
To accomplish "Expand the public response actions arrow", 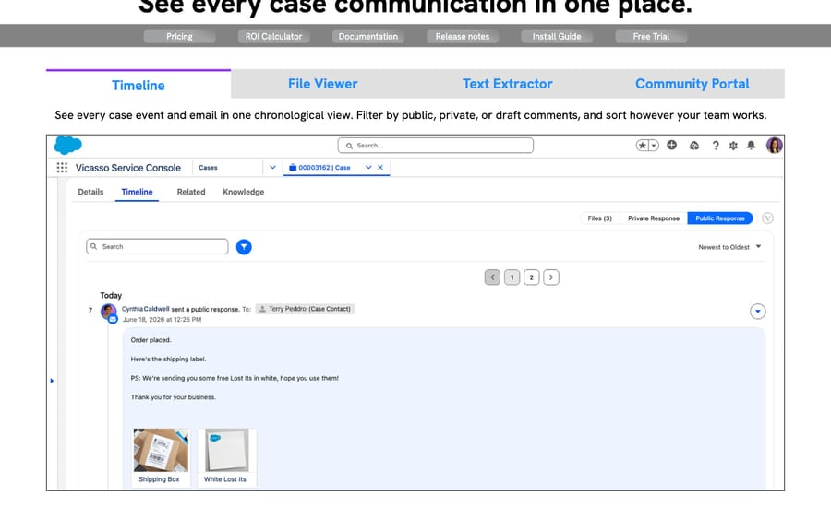I will point(758,312).
